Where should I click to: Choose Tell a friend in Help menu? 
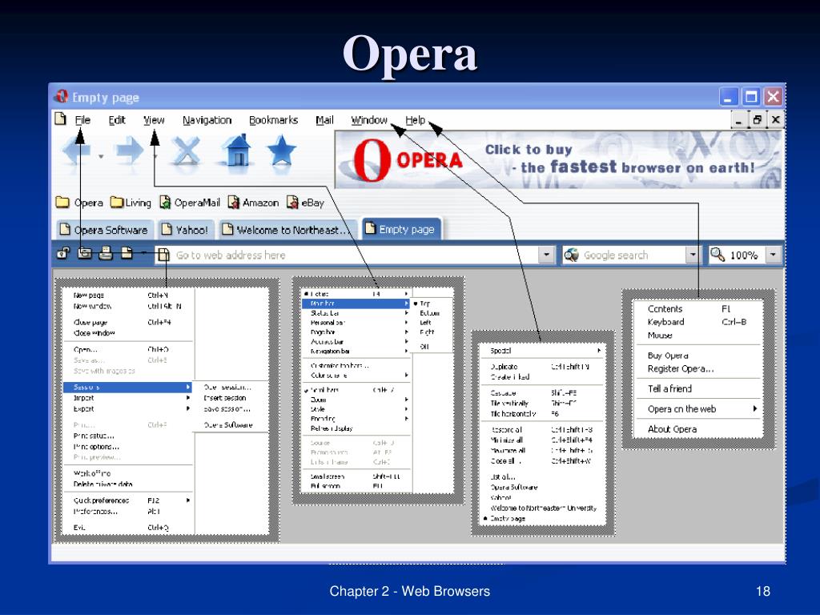pyautogui.click(x=698, y=388)
